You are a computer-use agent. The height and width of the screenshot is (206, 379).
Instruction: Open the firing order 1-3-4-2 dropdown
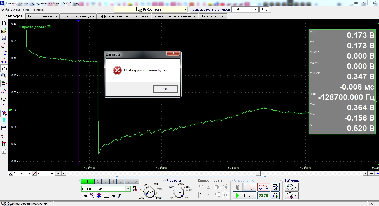(244, 9)
